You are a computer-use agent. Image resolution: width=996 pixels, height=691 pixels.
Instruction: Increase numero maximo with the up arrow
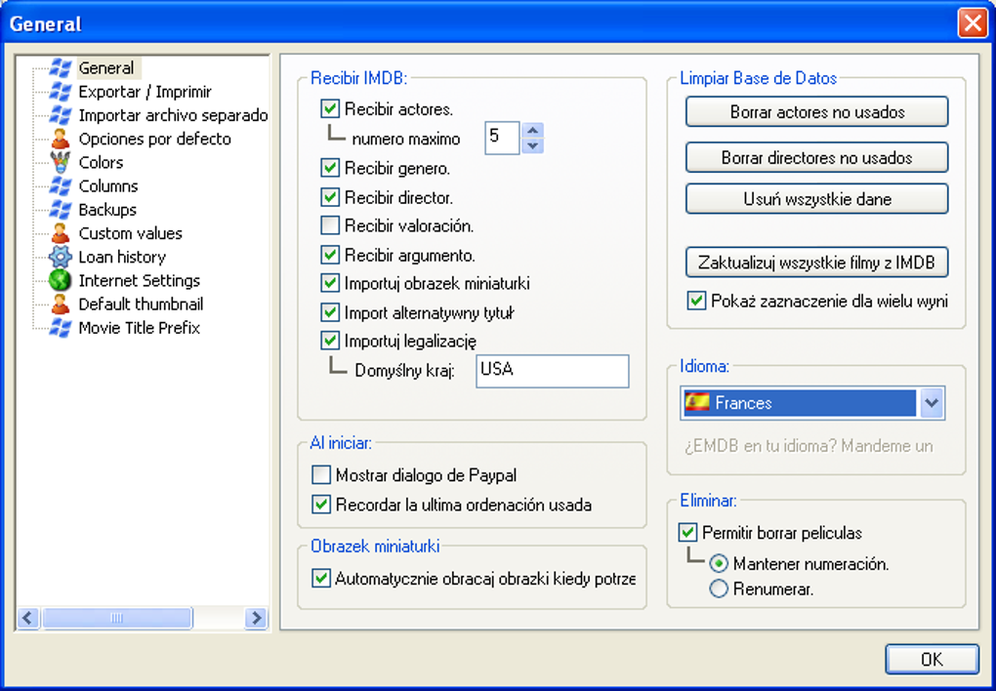533,132
